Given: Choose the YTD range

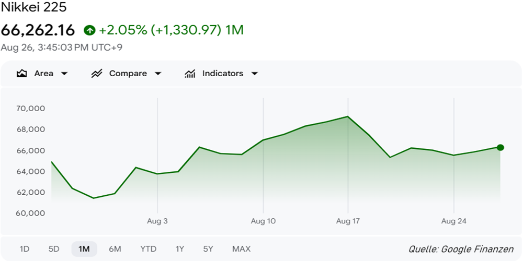Looking at the screenshot, I should [x=148, y=249].
